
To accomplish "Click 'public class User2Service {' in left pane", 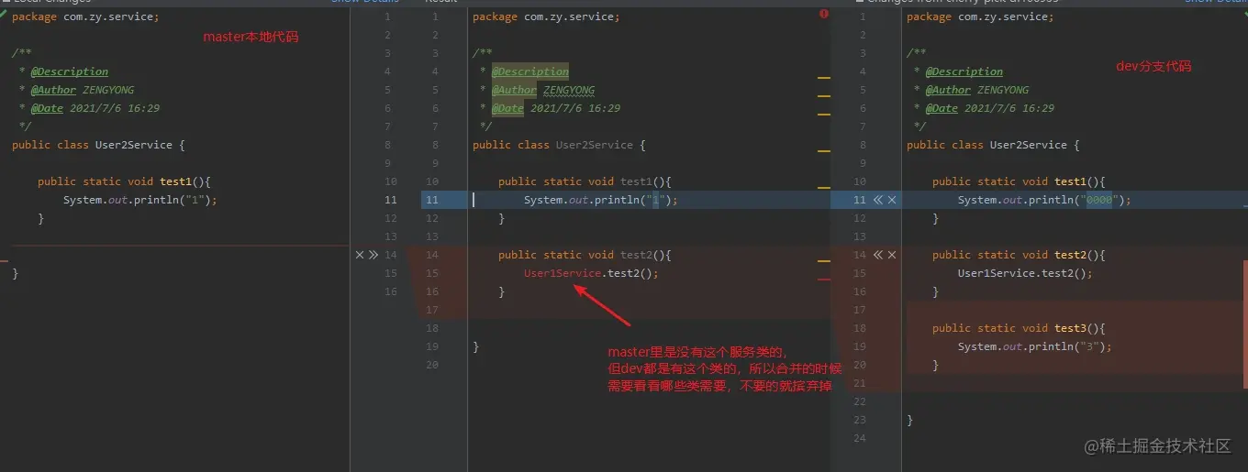I will coord(98,145).
